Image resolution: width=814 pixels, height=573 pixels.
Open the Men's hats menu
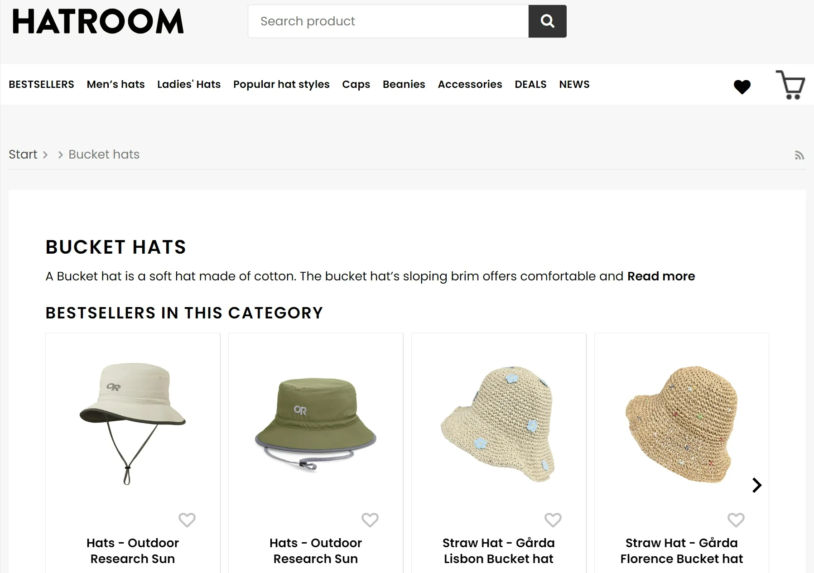pos(116,84)
